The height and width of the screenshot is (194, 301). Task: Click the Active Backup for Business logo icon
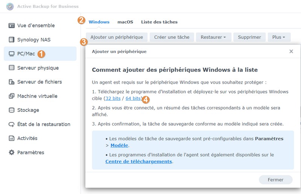tap(10, 6)
